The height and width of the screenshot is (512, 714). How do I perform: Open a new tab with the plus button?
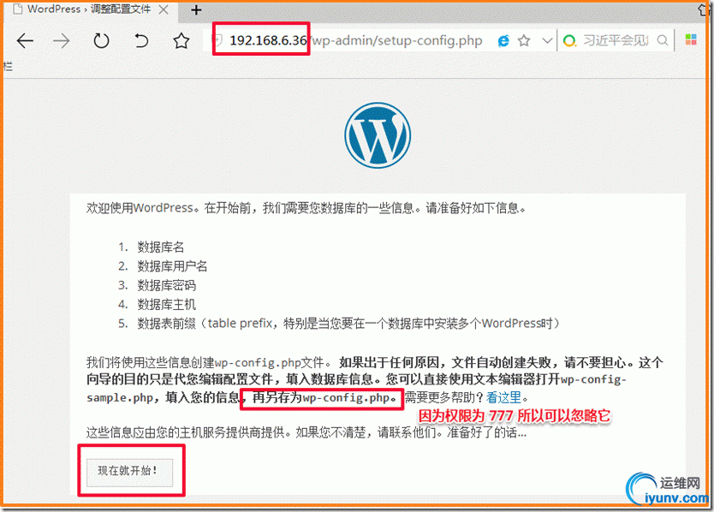tap(196, 10)
